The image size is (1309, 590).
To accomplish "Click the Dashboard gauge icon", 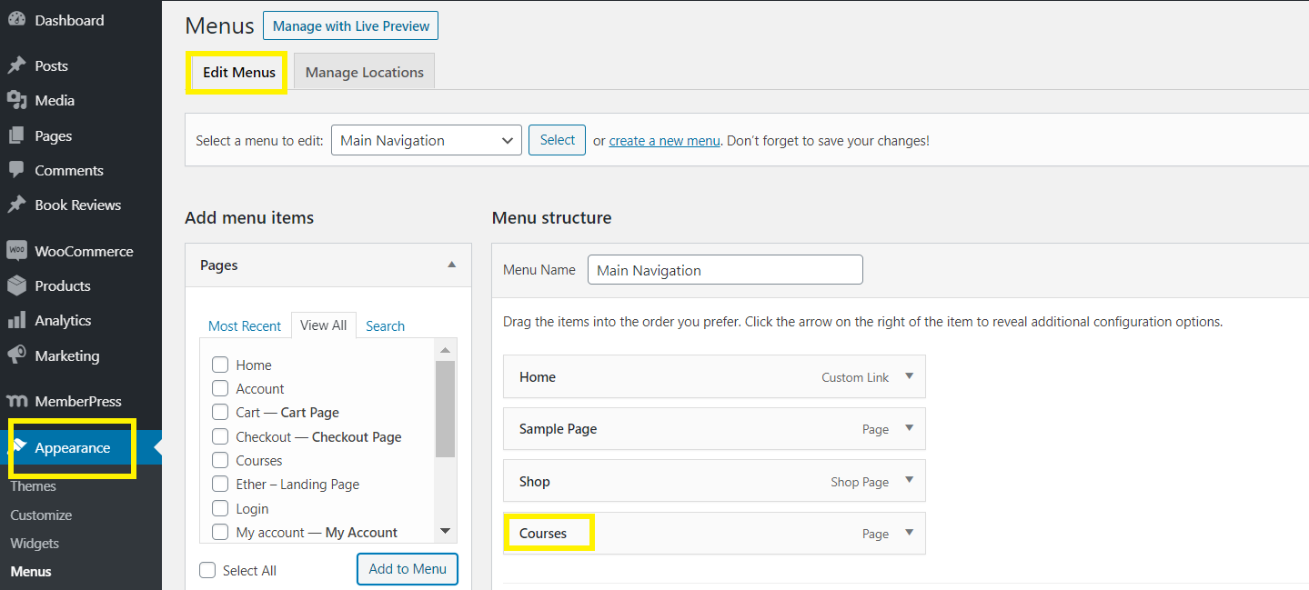I will (16, 20).
